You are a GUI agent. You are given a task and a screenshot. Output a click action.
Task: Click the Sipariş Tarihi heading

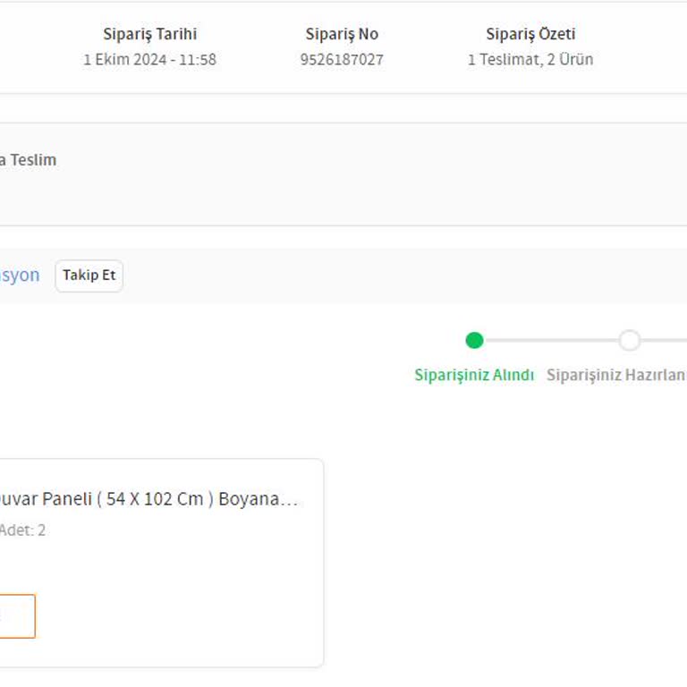pos(149,34)
